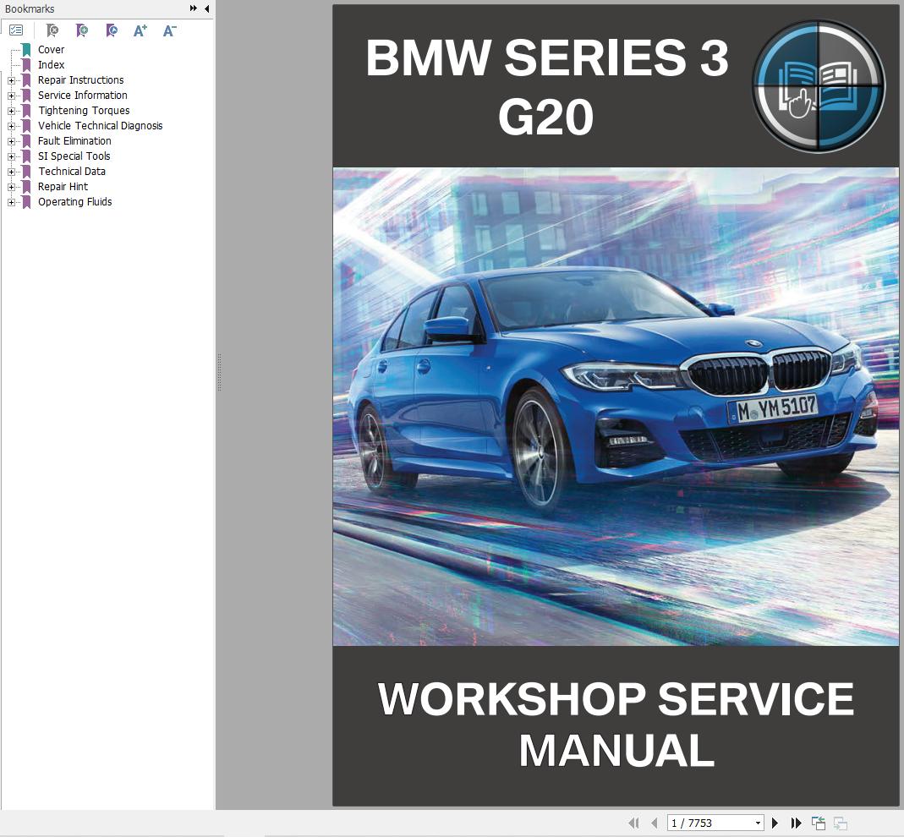Go to first page using leftmost navigation arrow
This screenshot has height=837, width=904.
pos(634,823)
